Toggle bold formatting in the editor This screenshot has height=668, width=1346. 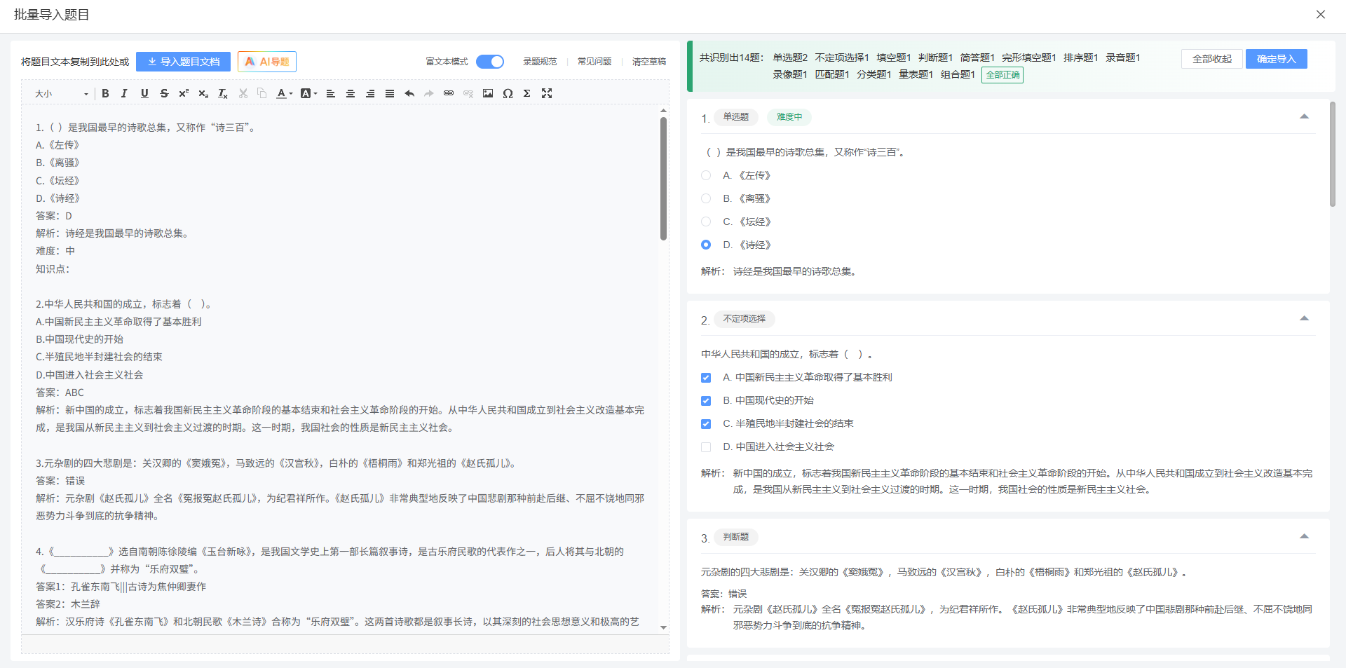point(105,93)
